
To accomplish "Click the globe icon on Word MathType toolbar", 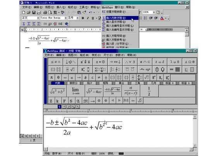I will click(67, 24).
